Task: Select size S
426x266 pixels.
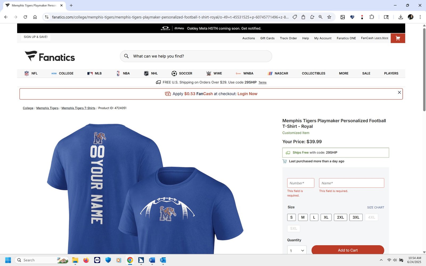Action: 291,217
